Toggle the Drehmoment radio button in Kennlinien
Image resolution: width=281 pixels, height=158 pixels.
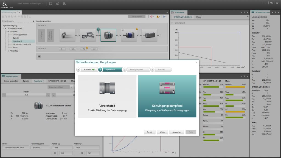(172, 23)
